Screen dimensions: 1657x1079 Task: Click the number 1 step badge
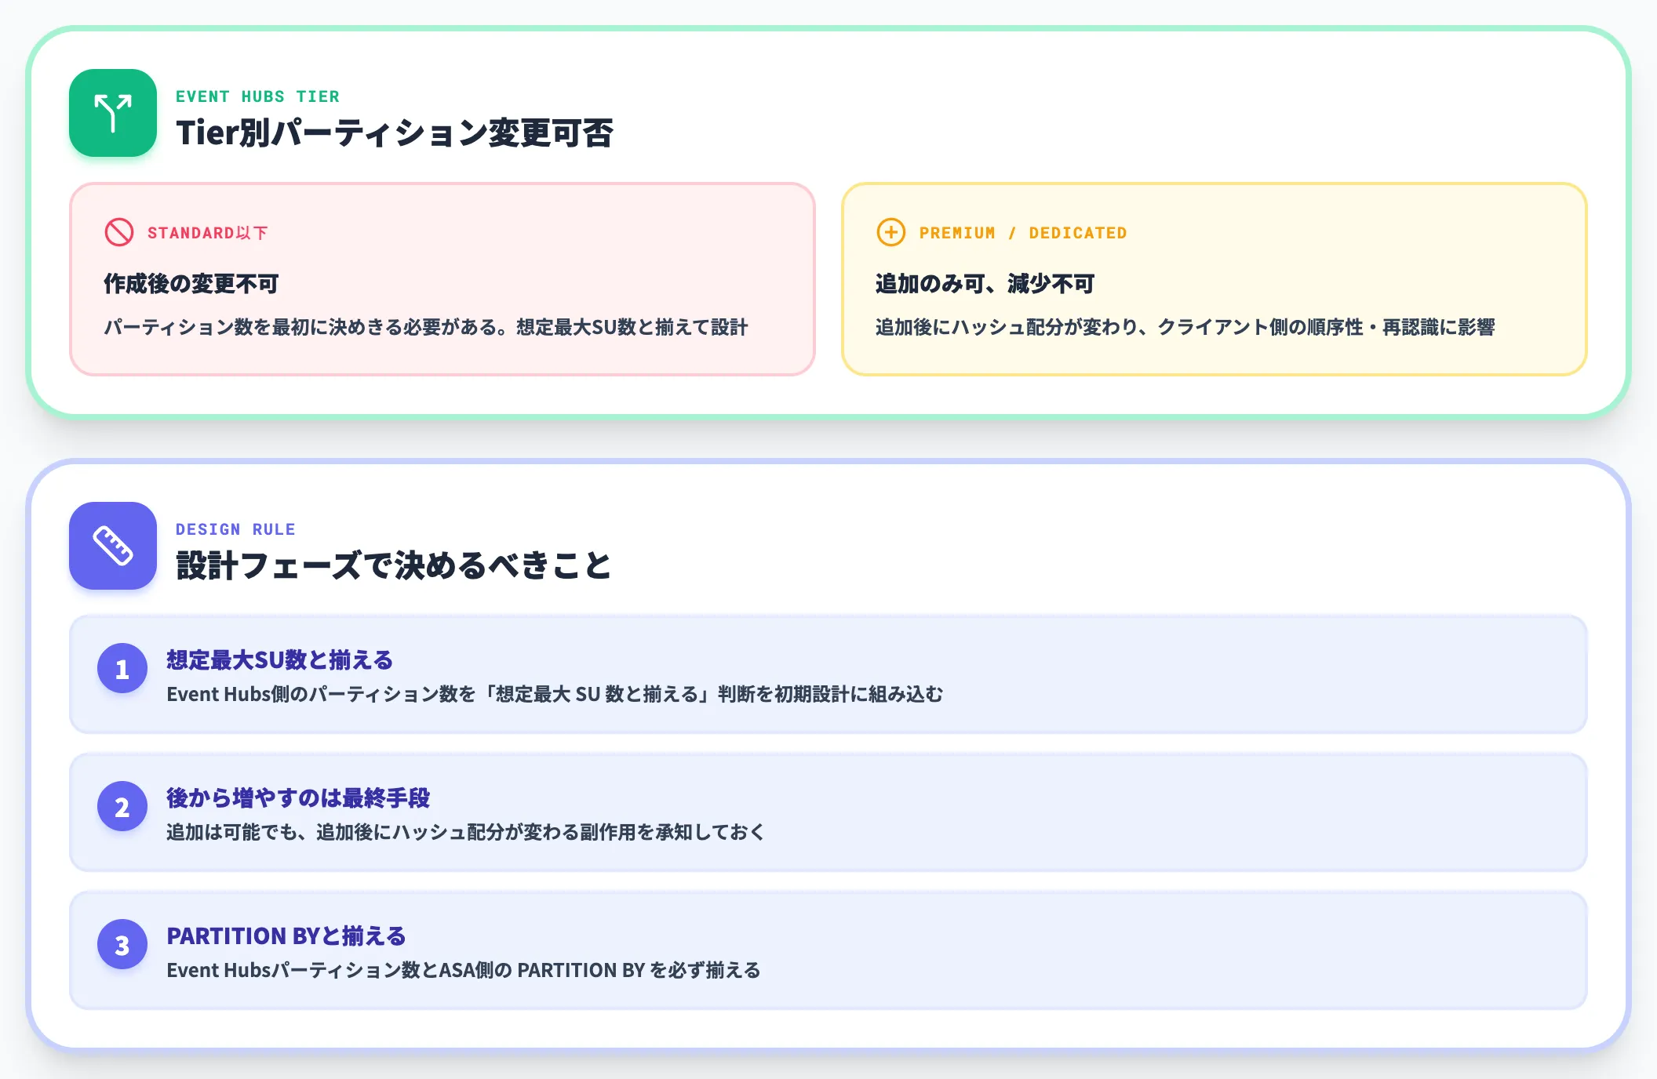point(122,668)
